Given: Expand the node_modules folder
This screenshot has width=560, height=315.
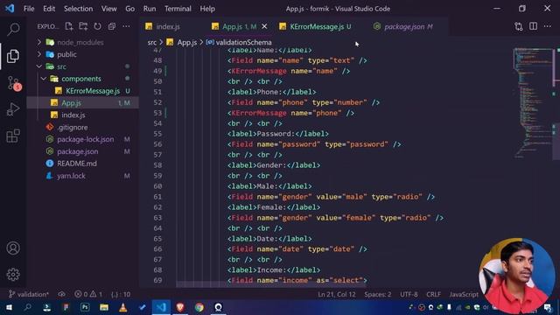Looking at the screenshot, I should (x=39, y=42).
